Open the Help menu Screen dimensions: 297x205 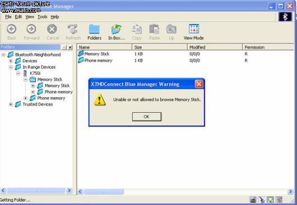click(55, 17)
